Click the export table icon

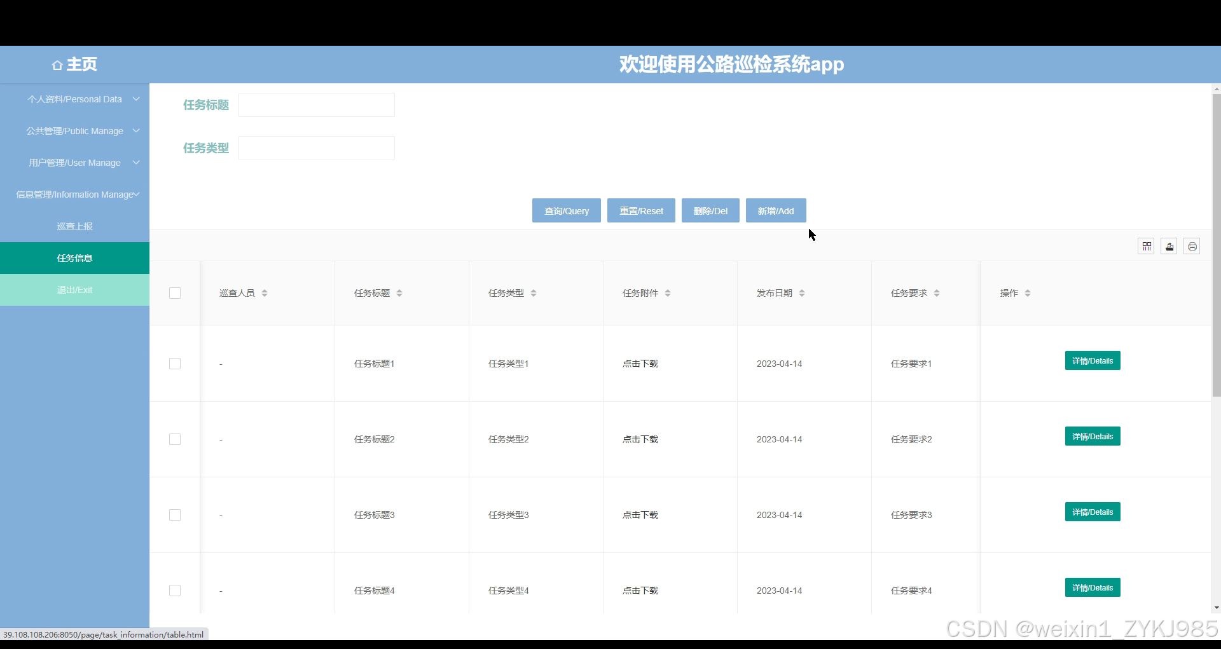pos(1169,246)
